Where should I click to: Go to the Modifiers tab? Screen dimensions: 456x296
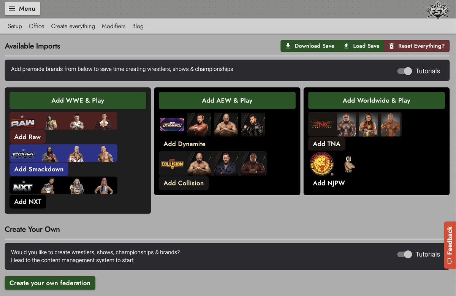click(x=114, y=26)
